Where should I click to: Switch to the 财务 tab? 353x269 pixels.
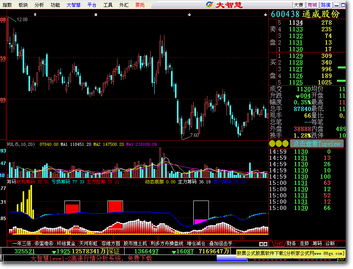click(x=291, y=244)
